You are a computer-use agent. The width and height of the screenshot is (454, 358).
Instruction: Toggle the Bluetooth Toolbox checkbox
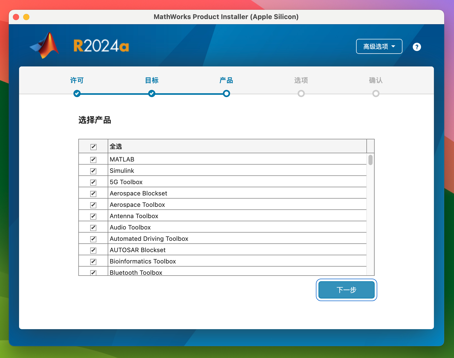tap(93, 272)
